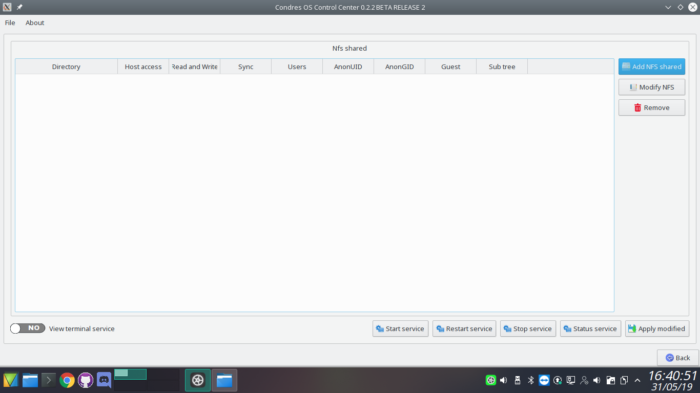The width and height of the screenshot is (700, 393).
Task: Check status with Status service button
Action: point(590,329)
